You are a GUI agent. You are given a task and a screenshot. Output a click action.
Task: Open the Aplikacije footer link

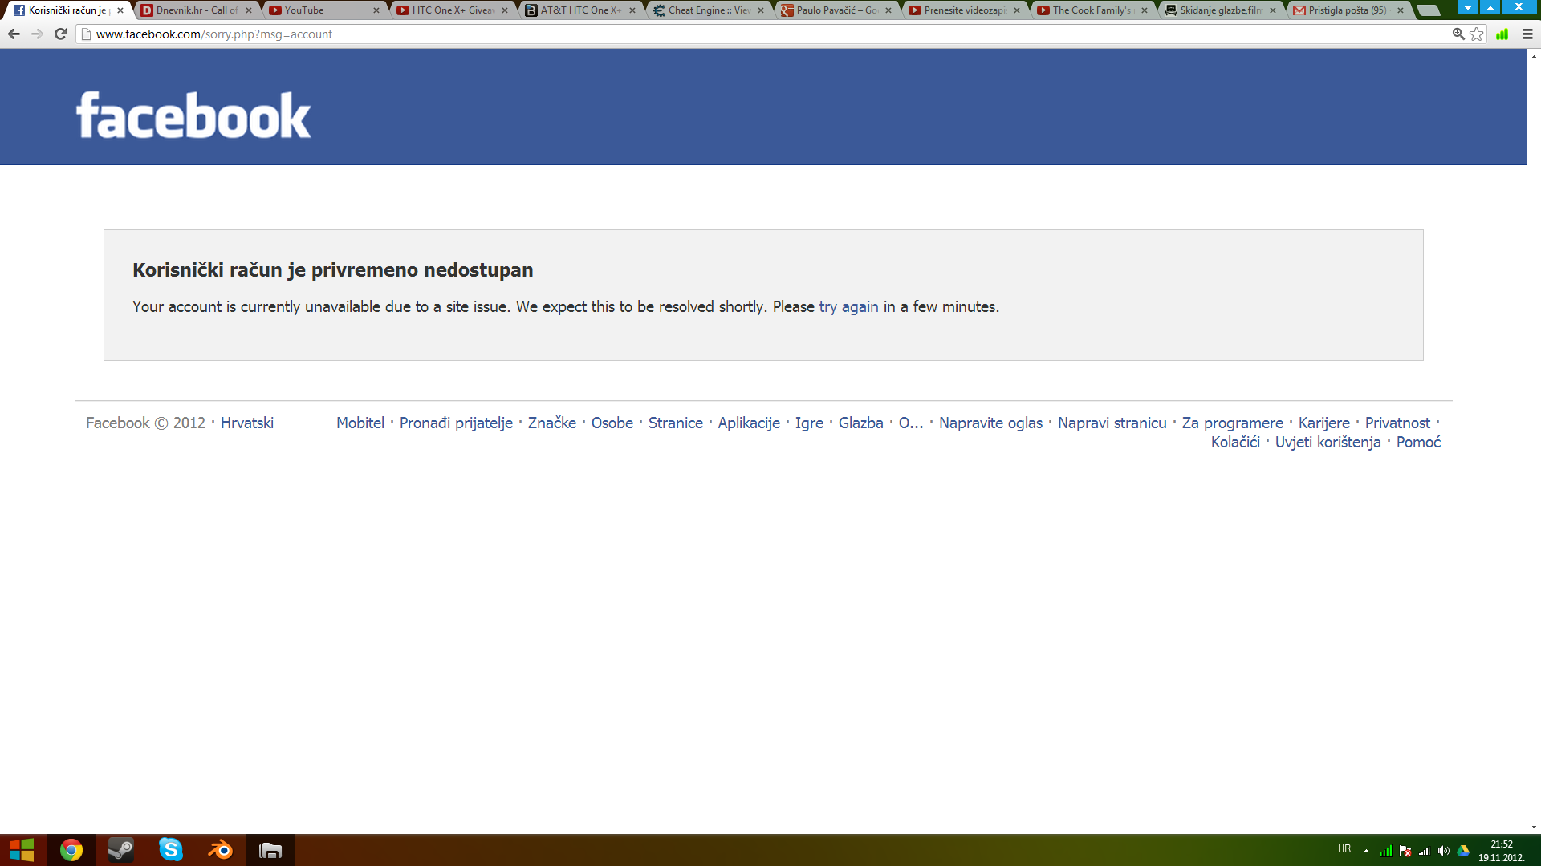(x=749, y=423)
